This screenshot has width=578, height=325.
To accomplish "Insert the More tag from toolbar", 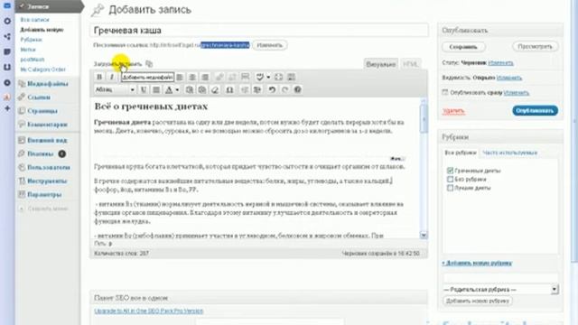I will 245,77.
